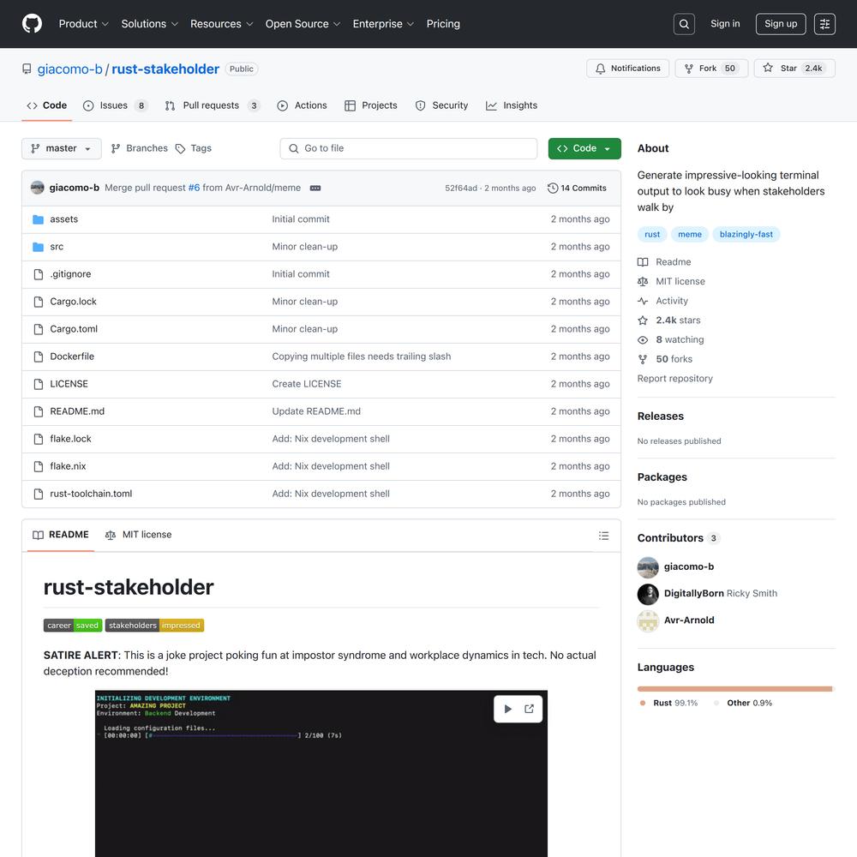Viewport: 857px width, 857px height.
Task: Open README outline list icon
Action: coord(603,536)
